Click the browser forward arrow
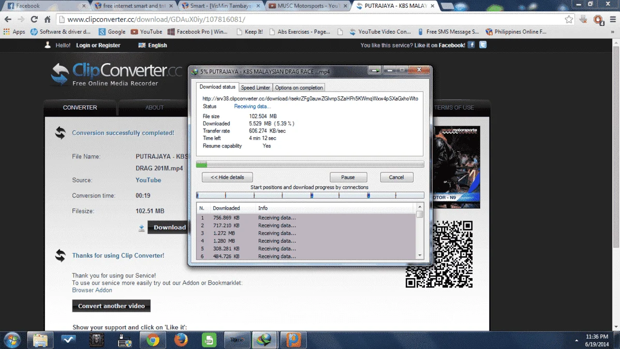The image size is (620, 349). (x=21, y=19)
